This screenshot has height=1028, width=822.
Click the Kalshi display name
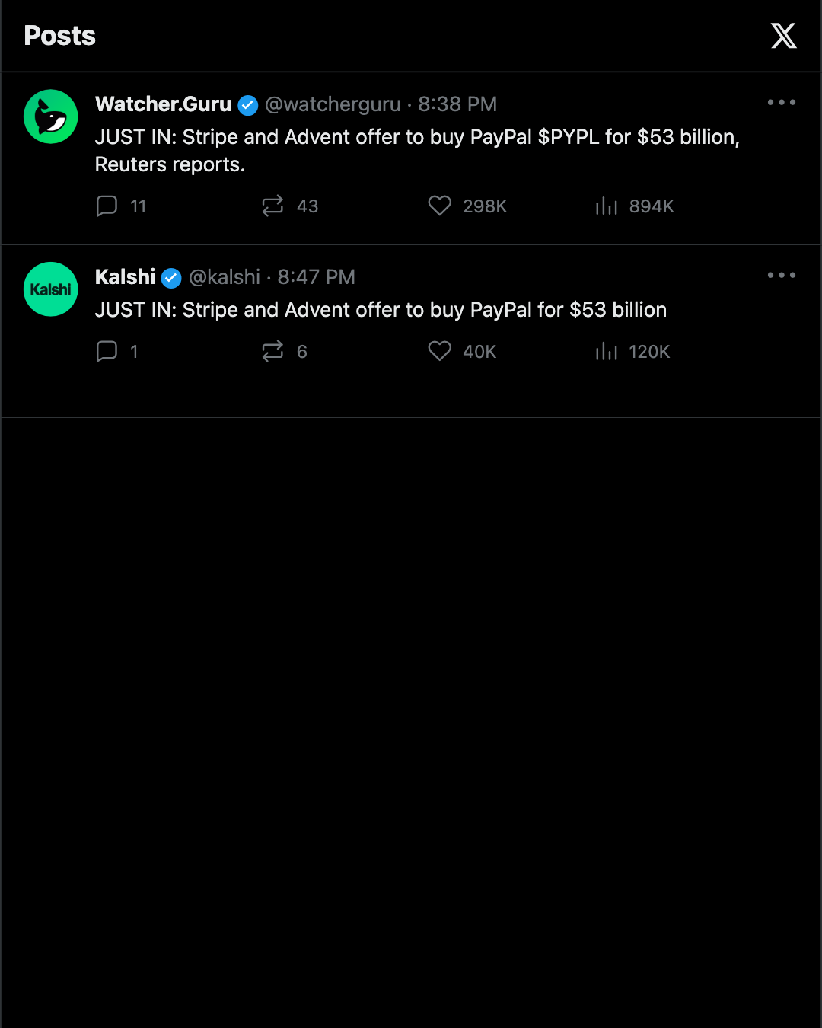pyautogui.click(x=125, y=277)
